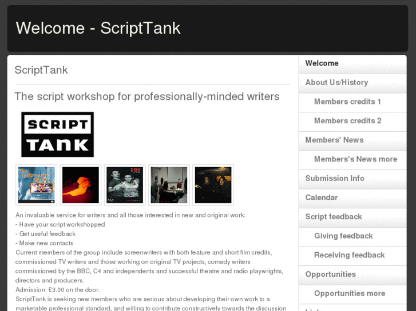Screen dimensions: 416x311
Task: Open Script feedback page
Action: click(x=352, y=217)
